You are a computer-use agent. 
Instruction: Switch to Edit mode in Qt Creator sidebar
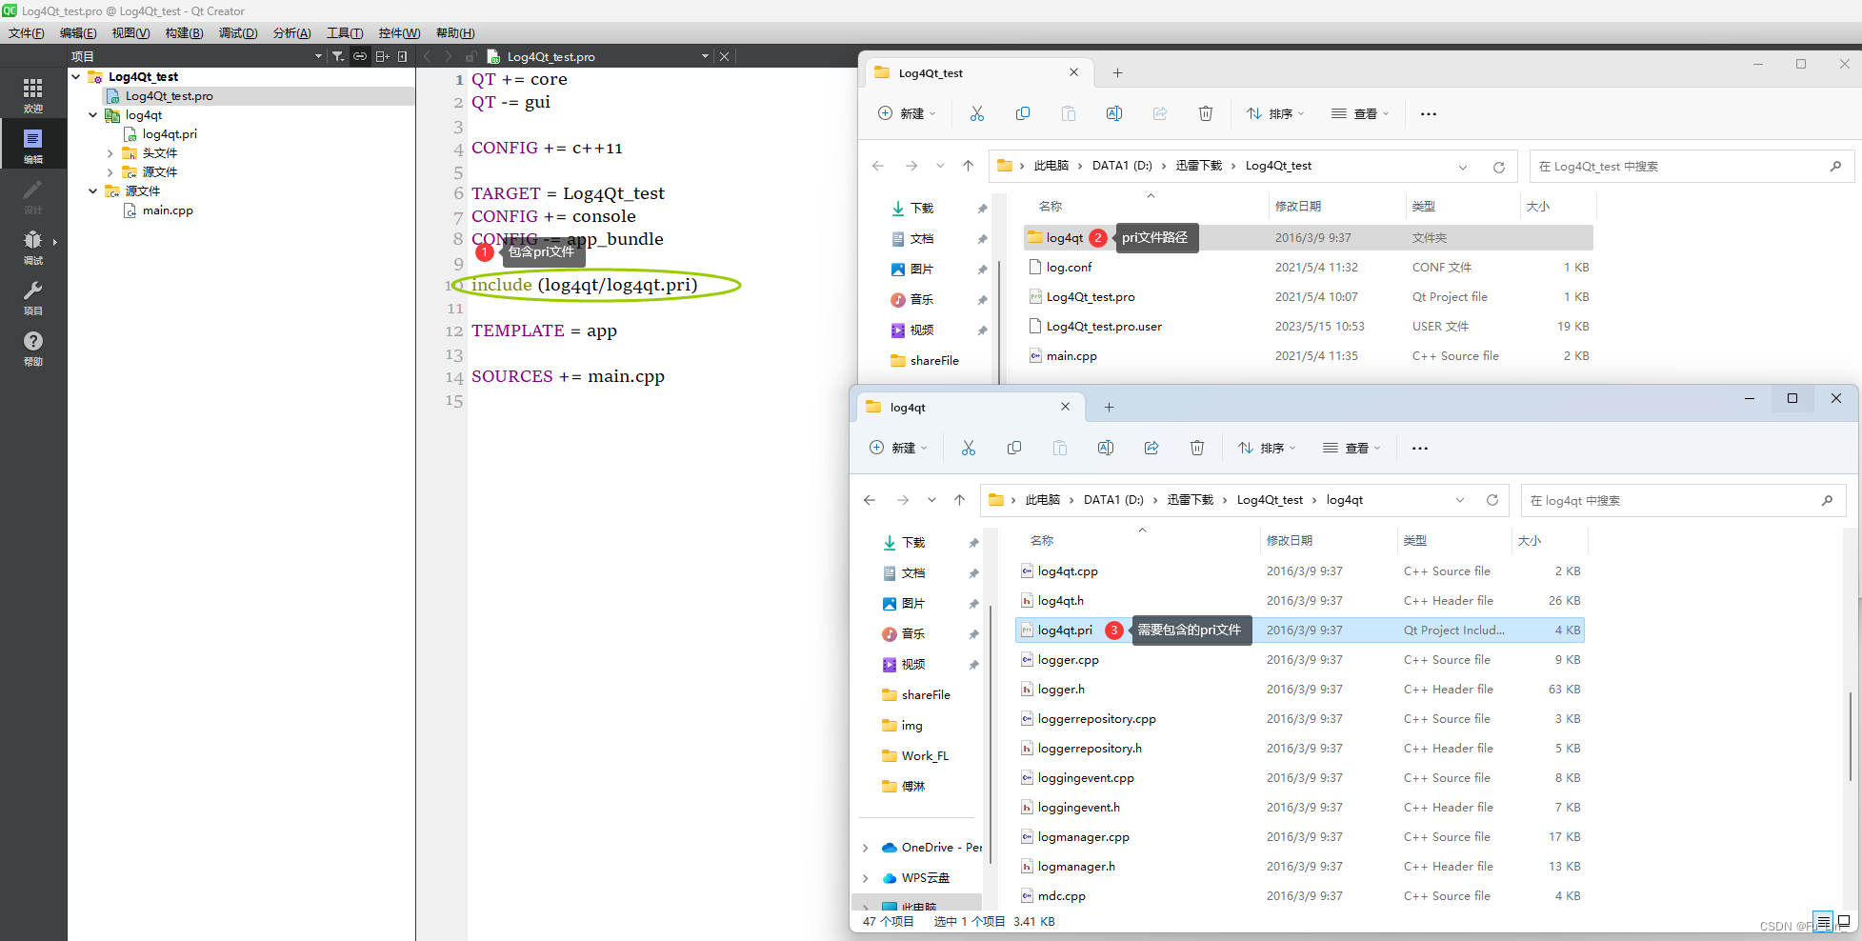click(x=33, y=145)
